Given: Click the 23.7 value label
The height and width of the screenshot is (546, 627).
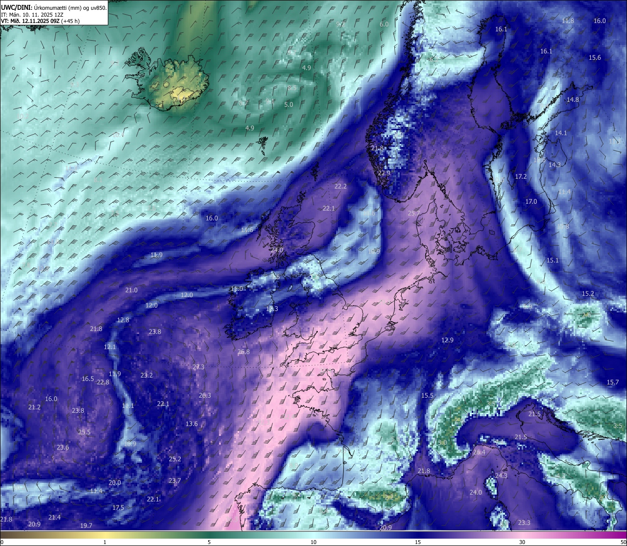Looking at the screenshot, I should point(174,481).
